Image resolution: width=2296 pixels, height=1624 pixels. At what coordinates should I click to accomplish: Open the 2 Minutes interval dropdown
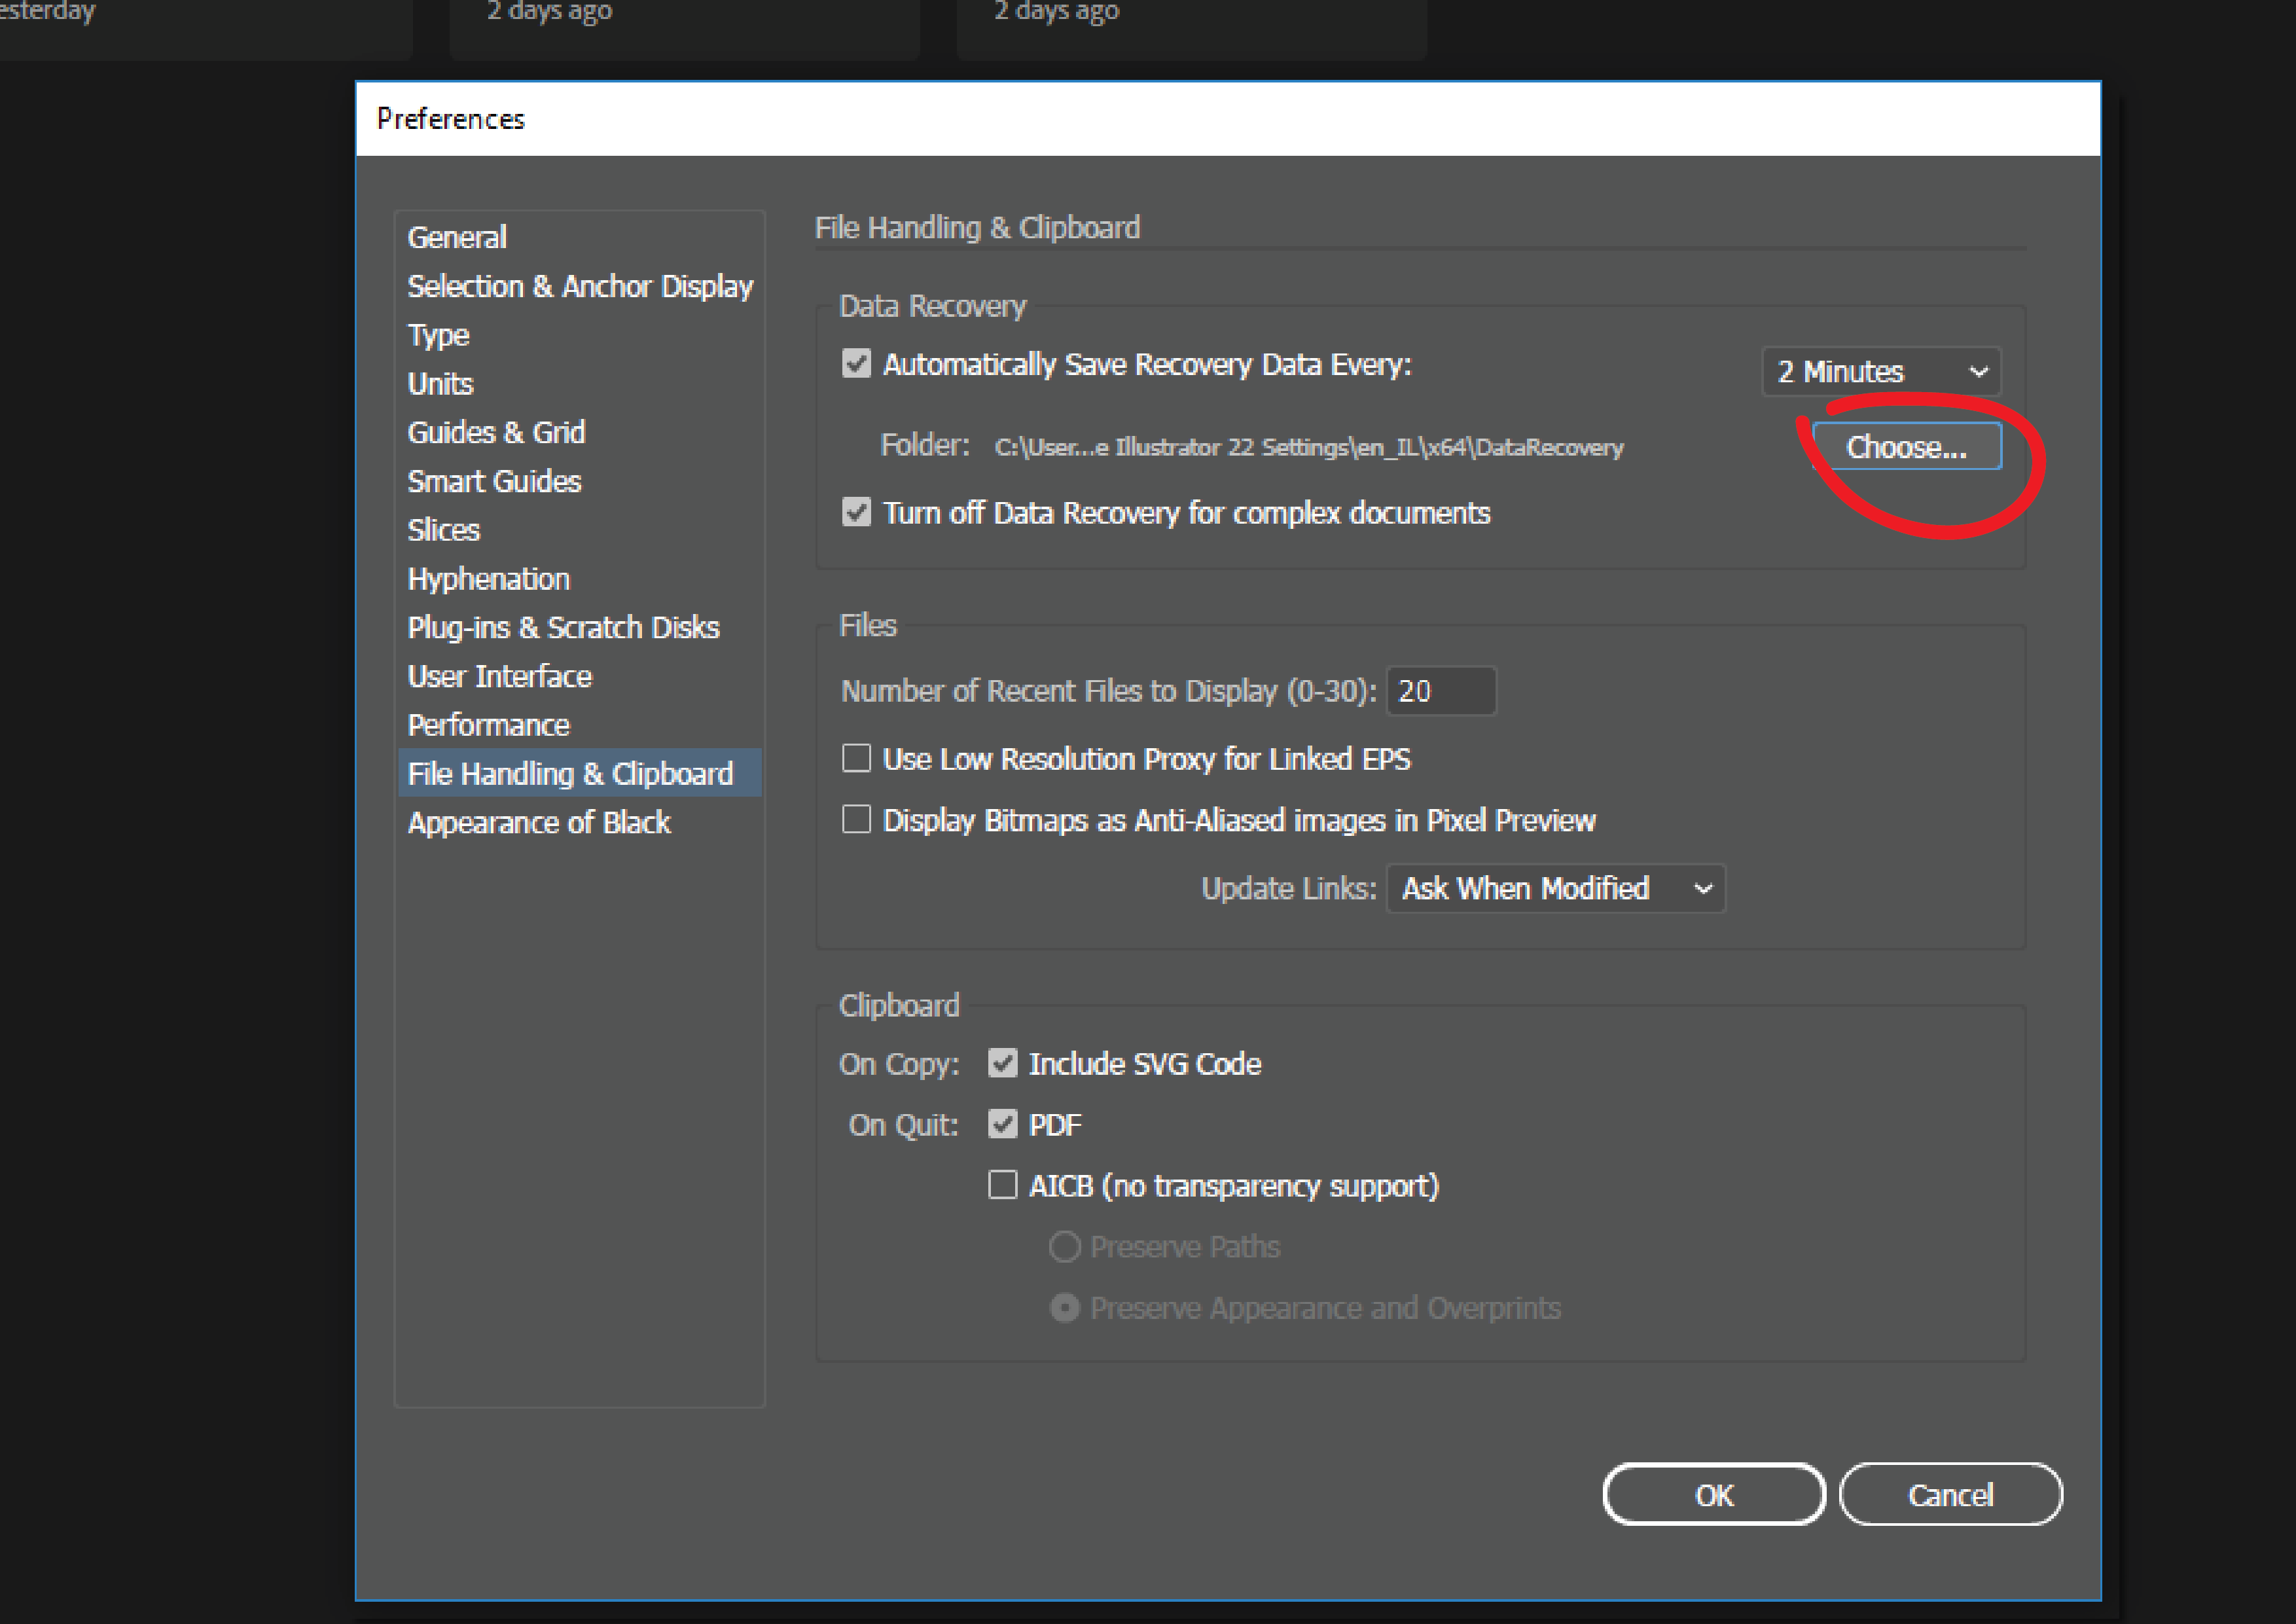point(1880,371)
